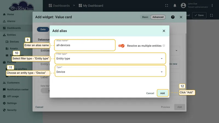Click the Security sidebar label
219x123 pixels.
12,110
